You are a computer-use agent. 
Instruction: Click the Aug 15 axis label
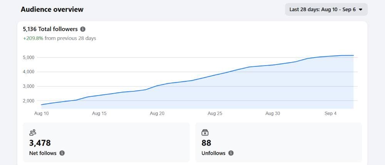tap(99, 114)
